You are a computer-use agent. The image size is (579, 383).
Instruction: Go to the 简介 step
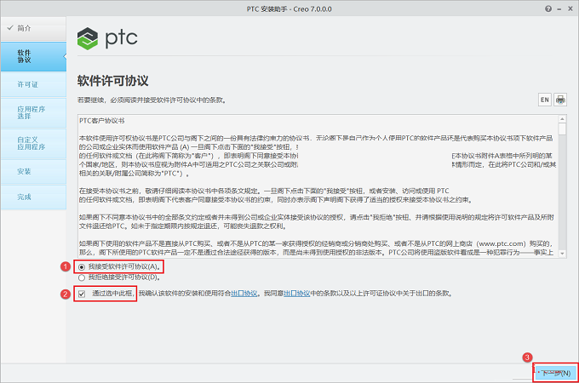(33, 28)
